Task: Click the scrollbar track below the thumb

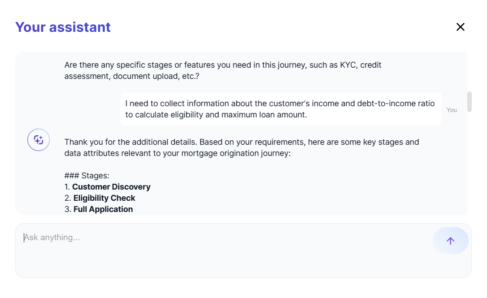Action: (x=470, y=170)
